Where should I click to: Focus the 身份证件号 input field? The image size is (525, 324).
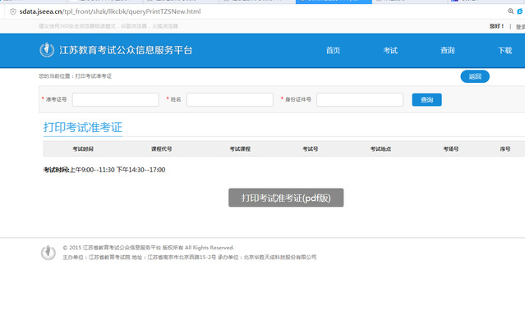tap(360, 99)
